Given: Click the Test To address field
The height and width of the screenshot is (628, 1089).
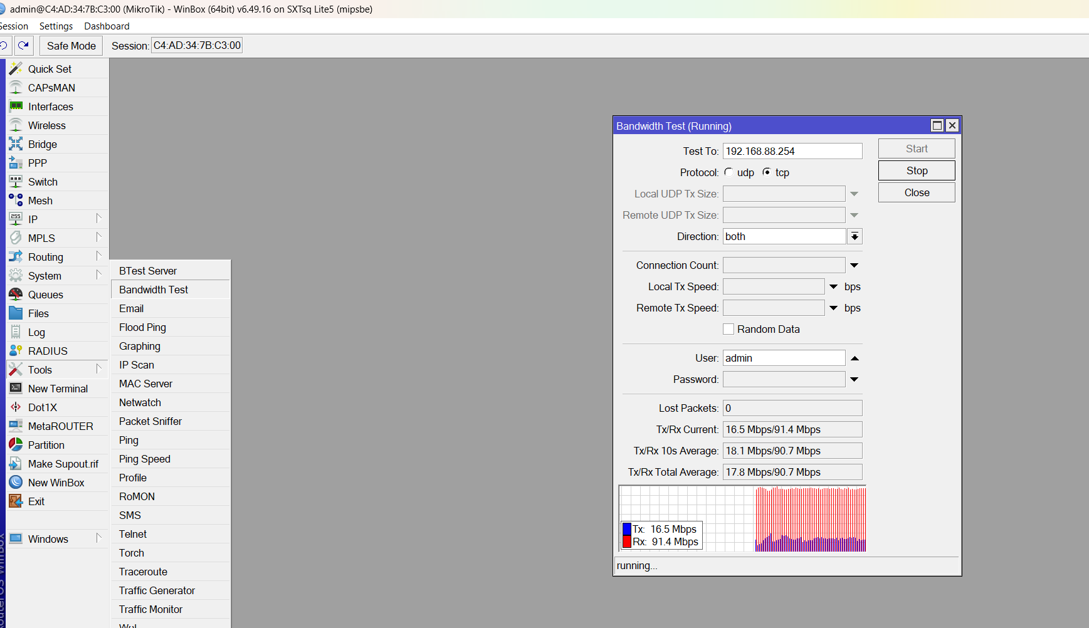Looking at the screenshot, I should pyautogui.click(x=792, y=151).
